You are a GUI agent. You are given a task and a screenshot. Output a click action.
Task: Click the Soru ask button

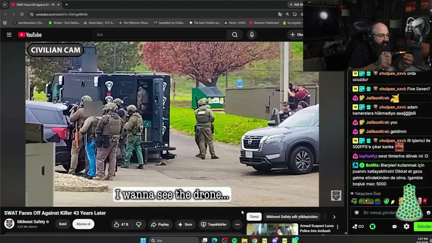(185, 224)
